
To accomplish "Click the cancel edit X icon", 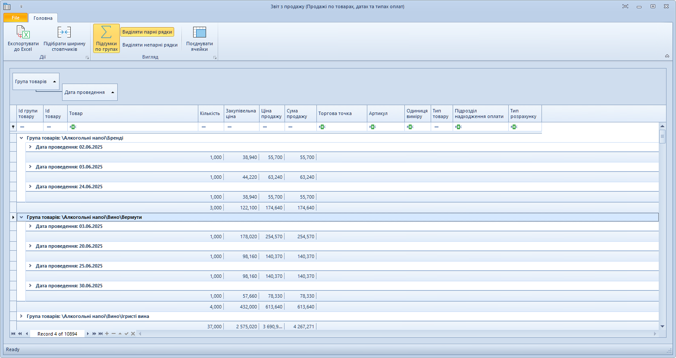I will pyautogui.click(x=133, y=334).
